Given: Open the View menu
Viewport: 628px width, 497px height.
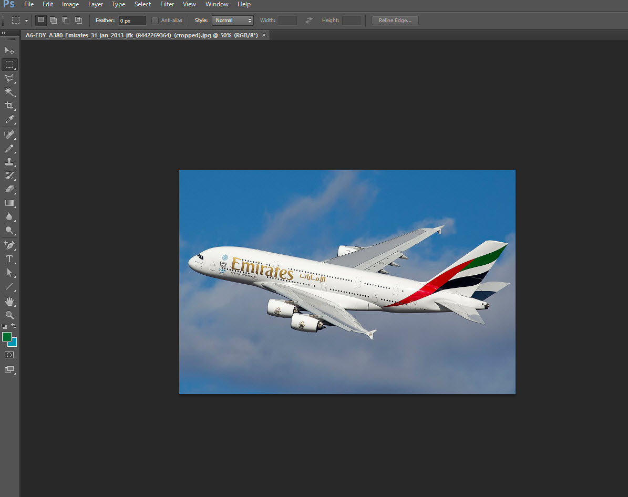Looking at the screenshot, I should click(x=189, y=4).
